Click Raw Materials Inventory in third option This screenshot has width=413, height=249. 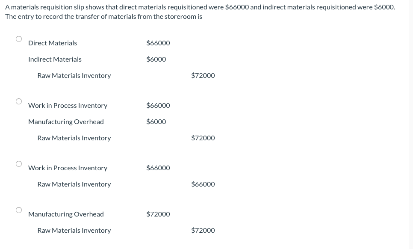tap(74, 184)
